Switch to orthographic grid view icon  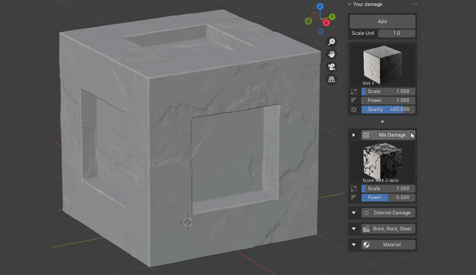[x=331, y=80]
